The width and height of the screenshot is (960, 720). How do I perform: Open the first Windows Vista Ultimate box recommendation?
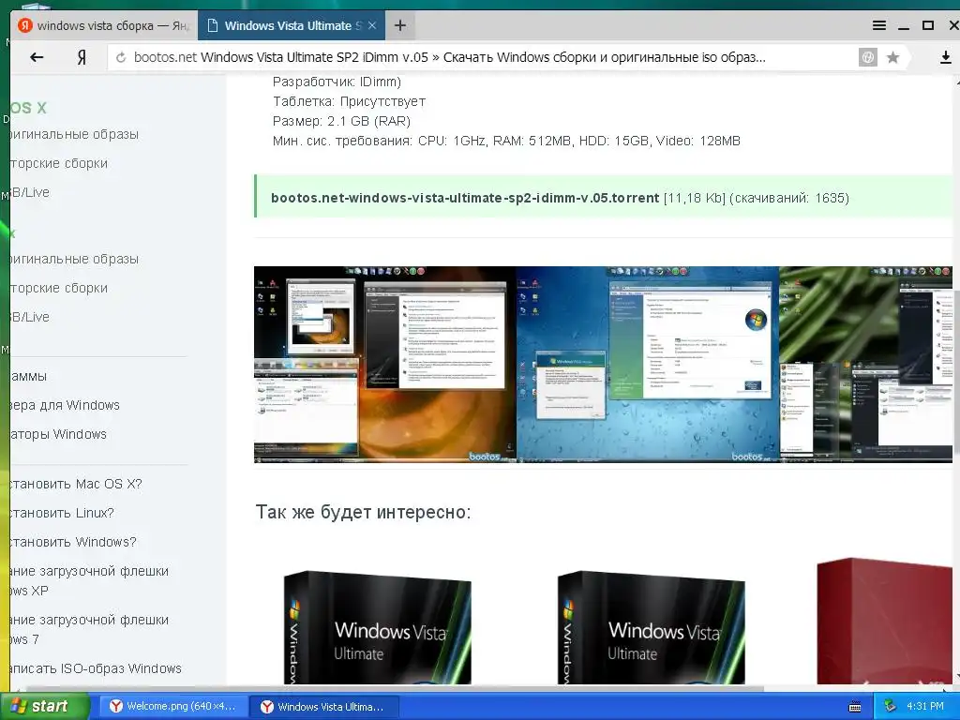378,627
